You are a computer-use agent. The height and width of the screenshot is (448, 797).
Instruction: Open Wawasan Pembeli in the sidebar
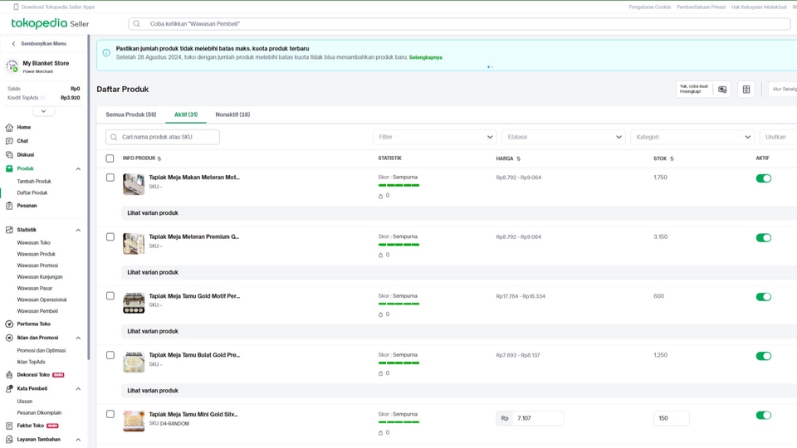click(37, 311)
